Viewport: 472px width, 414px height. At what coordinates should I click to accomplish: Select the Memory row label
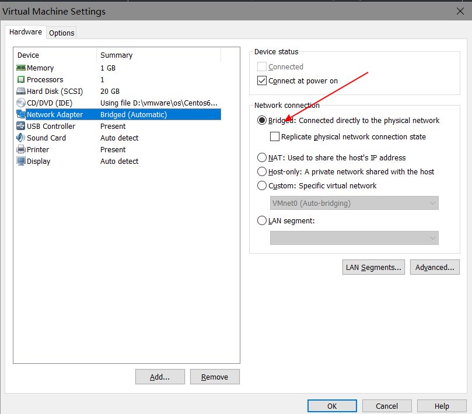click(40, 68)
